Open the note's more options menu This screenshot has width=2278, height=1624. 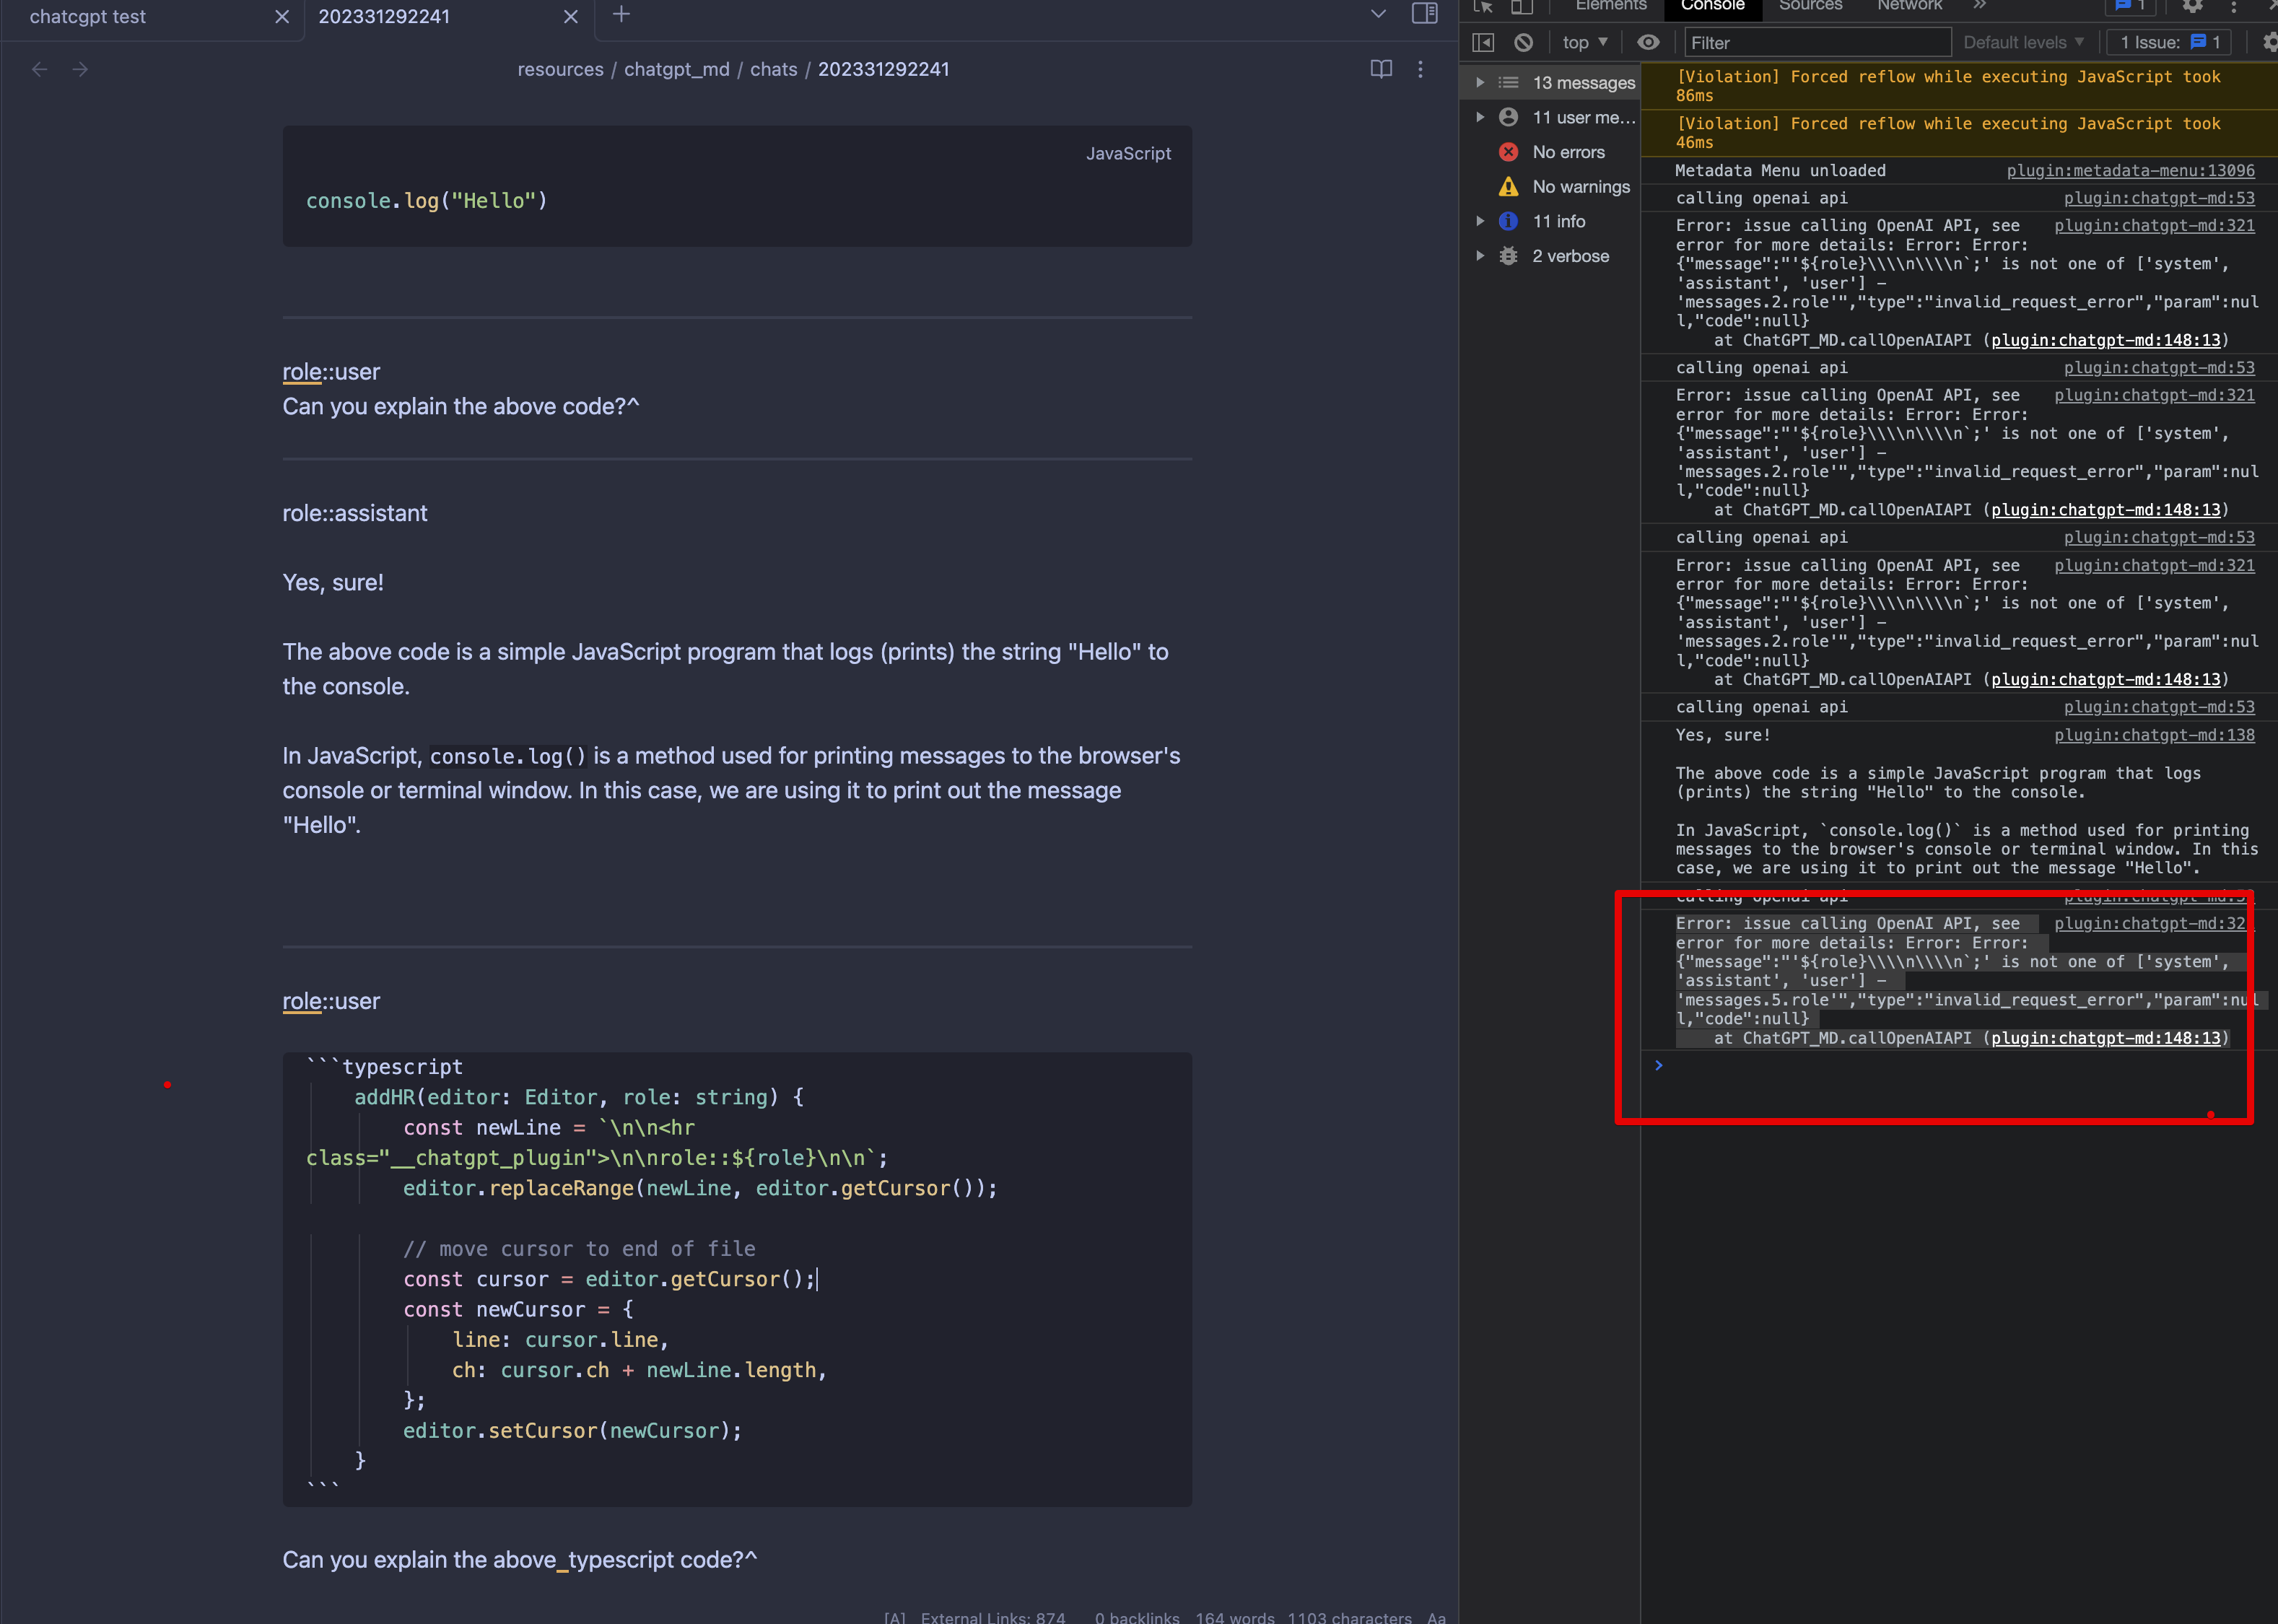pos(1420,69)
